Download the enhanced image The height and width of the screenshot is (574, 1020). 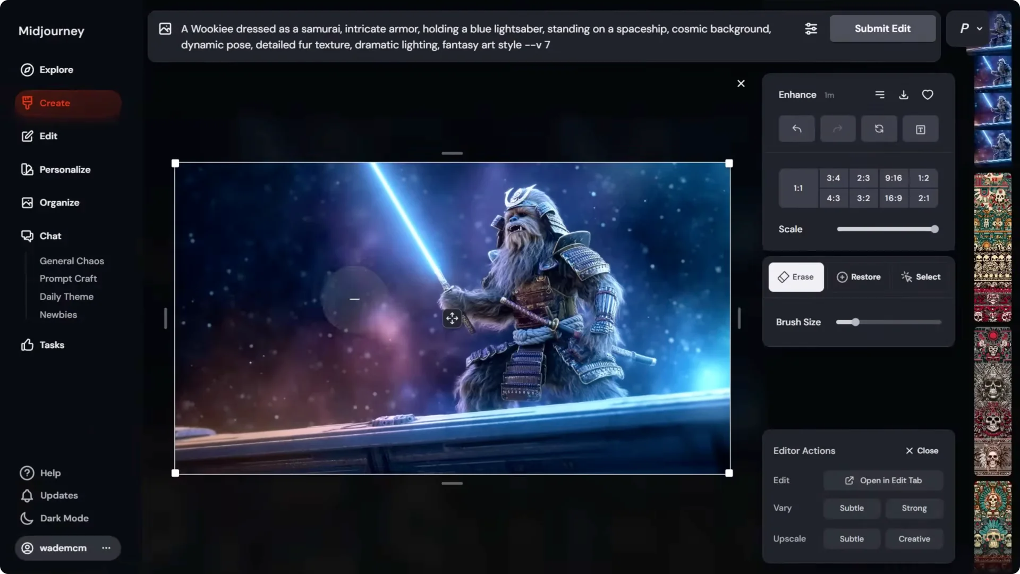[904, 95]
